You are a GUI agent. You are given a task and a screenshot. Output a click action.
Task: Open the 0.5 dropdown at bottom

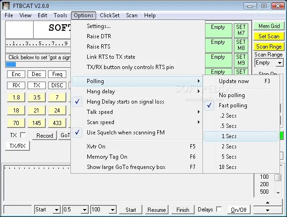click(84, 210)
